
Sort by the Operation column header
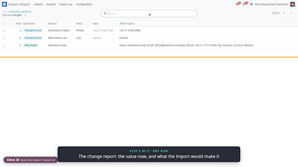(29, 24)
